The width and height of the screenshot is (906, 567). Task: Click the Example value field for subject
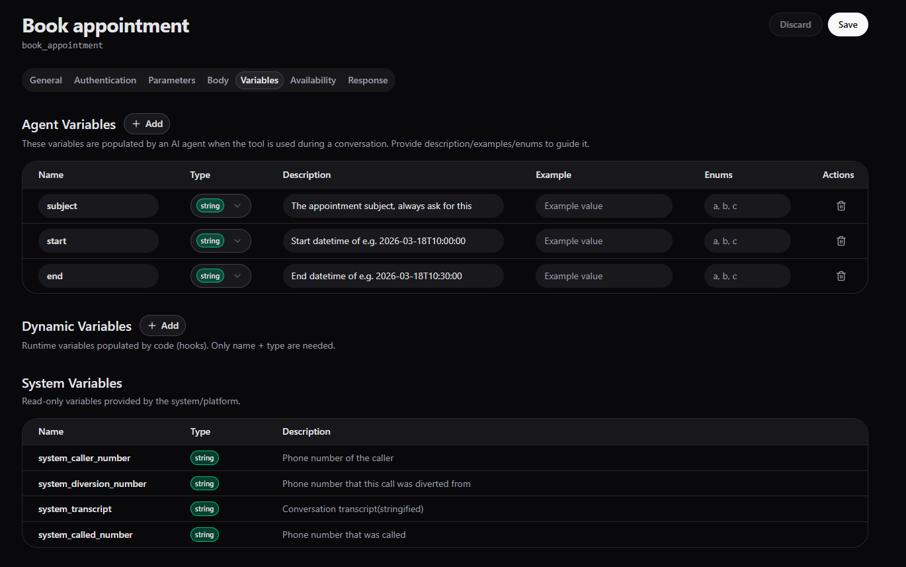tap(603, 206)
